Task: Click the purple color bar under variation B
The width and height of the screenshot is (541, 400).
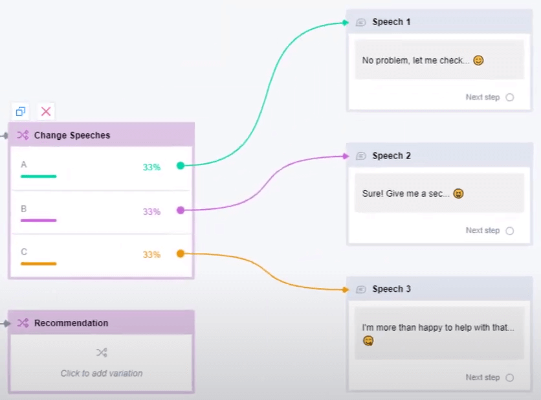Action: (38, 220)
